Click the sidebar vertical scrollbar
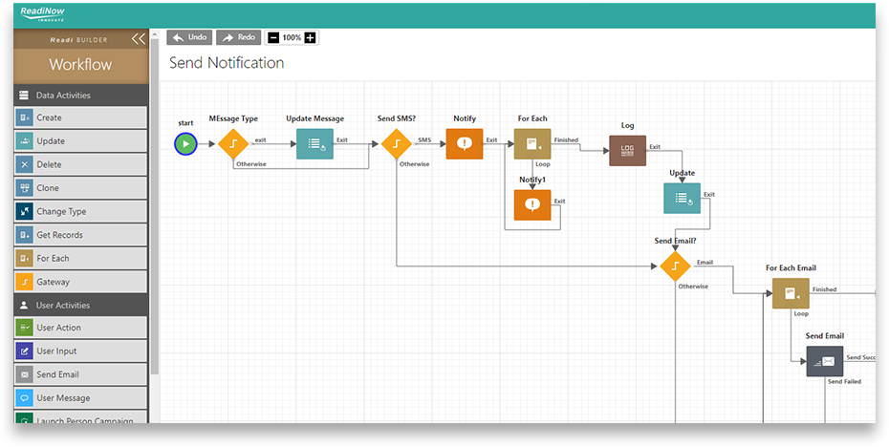The image size is (889, 447). (x=155, y=207)
